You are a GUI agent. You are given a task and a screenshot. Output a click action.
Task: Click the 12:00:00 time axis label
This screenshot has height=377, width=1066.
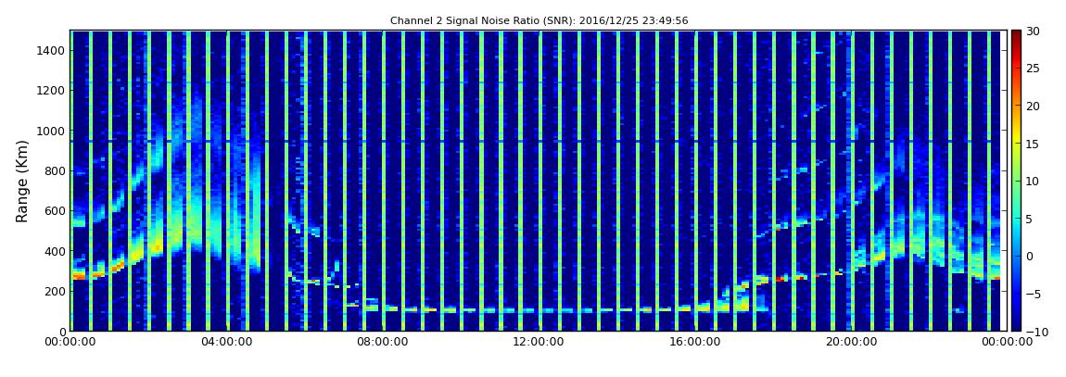[538, 343]
